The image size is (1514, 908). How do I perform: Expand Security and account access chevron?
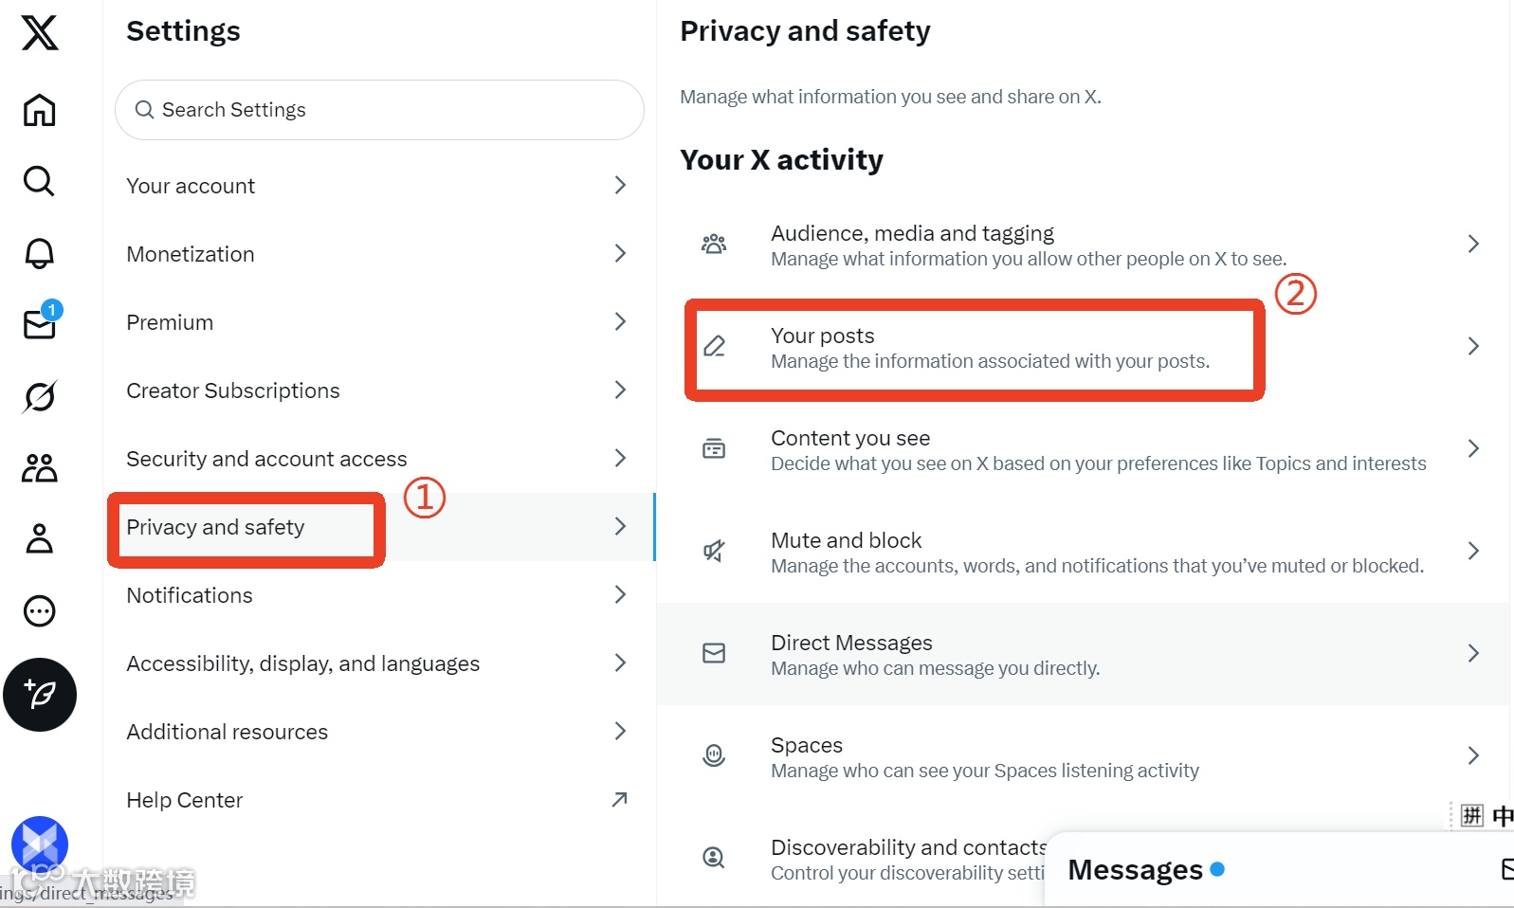coord(620,458)
